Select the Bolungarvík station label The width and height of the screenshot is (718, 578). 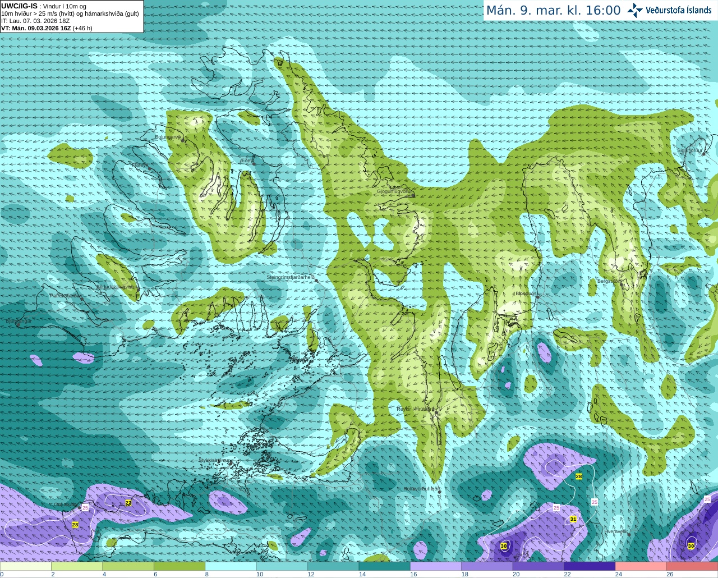tap(169, 136)
